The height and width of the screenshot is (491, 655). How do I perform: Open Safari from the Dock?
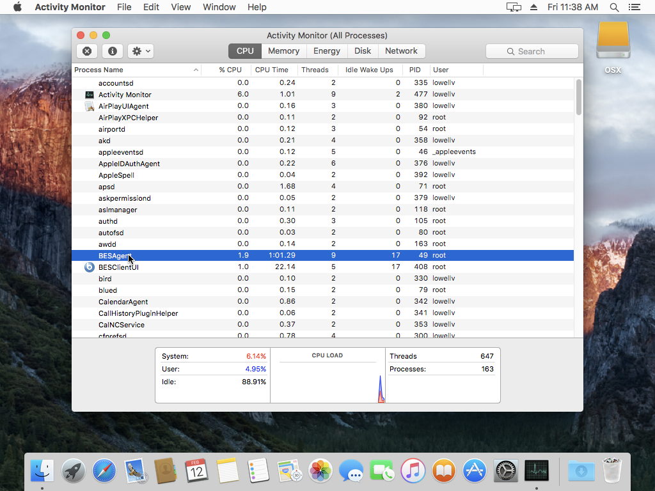104,471
